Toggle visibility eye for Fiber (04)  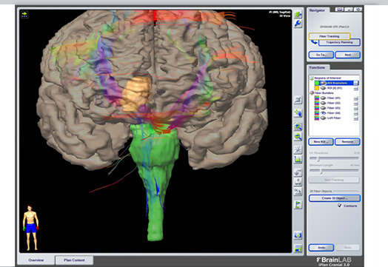coord(323,113)
